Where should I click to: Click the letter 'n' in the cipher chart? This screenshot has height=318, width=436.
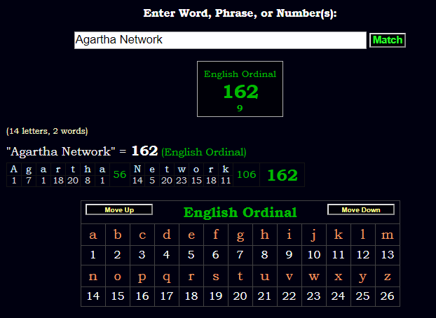[x=93, y=276]
